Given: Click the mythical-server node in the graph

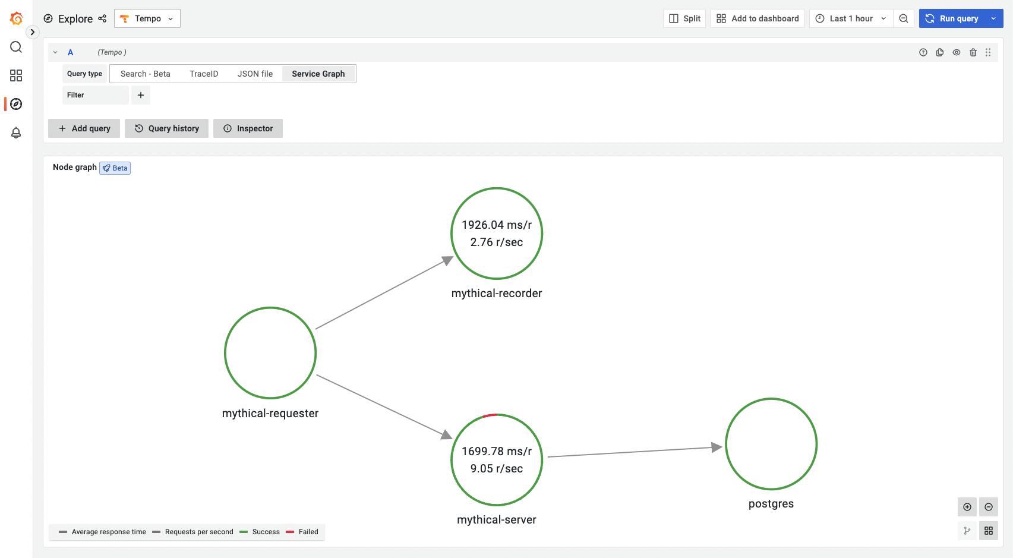Looking at the screenshot, I should tap(497, 461).
